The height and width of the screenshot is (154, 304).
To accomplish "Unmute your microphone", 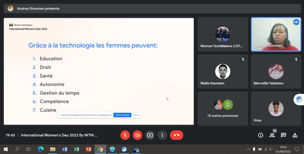I will click(x=125, y=135).
